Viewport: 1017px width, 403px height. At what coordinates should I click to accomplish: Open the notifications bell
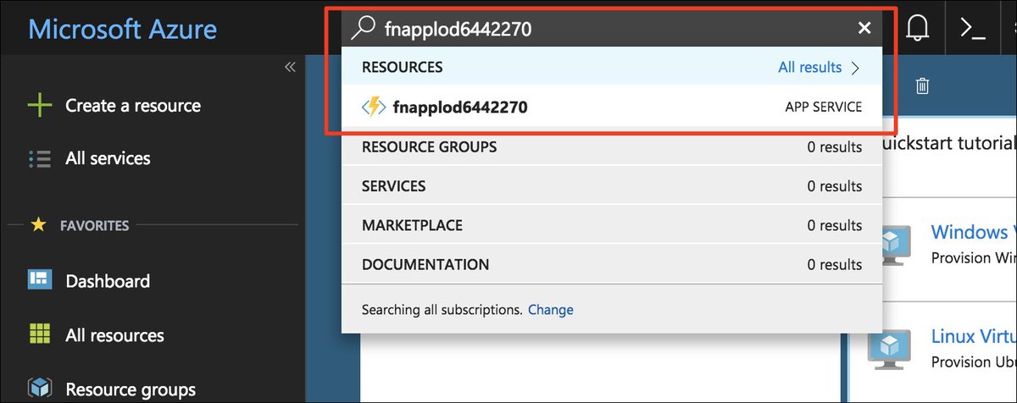[x=918, y=28]
